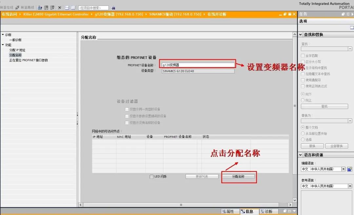Enable the LED闪烁 checkbox
This screenshot has width=354, height=215.
[x=151, y=176]
